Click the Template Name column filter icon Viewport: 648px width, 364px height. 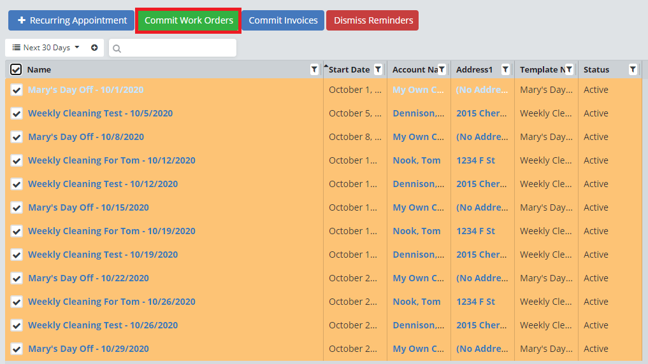(569, 69)
